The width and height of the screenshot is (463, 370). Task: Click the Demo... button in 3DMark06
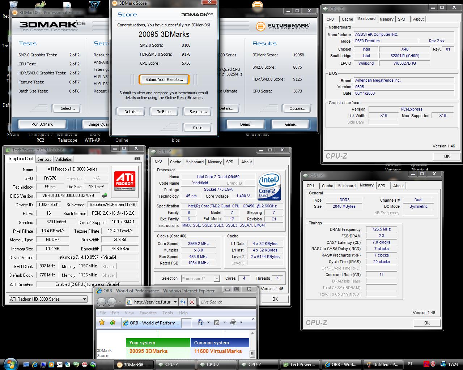click(247, 124)
